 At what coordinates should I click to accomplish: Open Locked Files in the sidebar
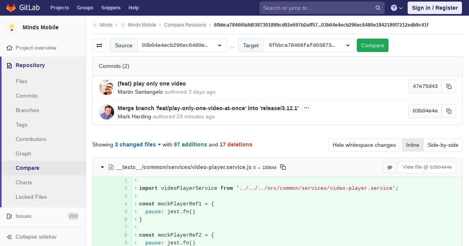click(x=31, y=197)
